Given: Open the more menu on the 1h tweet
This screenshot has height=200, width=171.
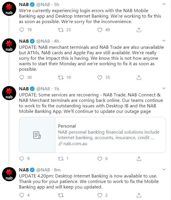Looking at the screenshot, I should point(164,88).
